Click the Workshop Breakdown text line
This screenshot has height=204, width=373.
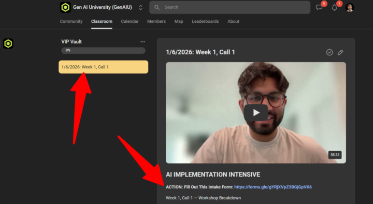pos(203,198)
